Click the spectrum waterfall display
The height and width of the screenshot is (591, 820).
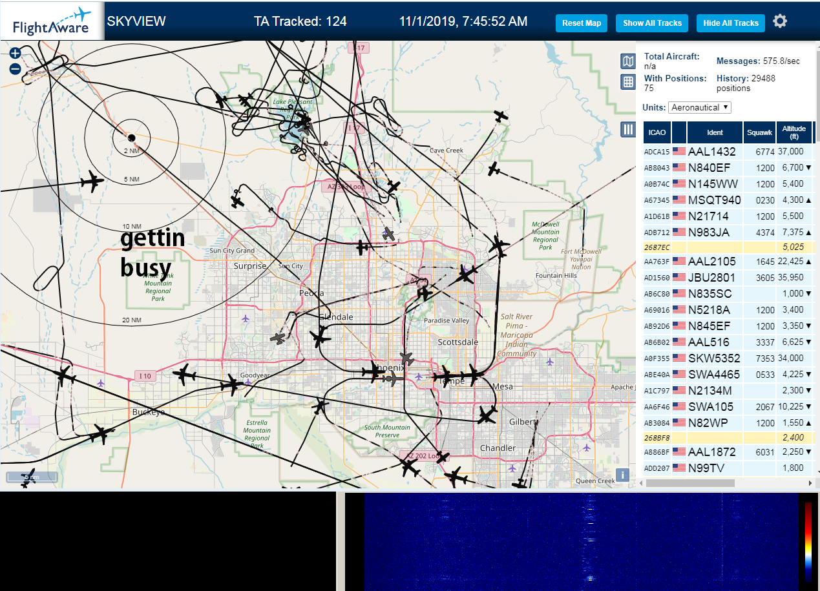tap(581, 541)
